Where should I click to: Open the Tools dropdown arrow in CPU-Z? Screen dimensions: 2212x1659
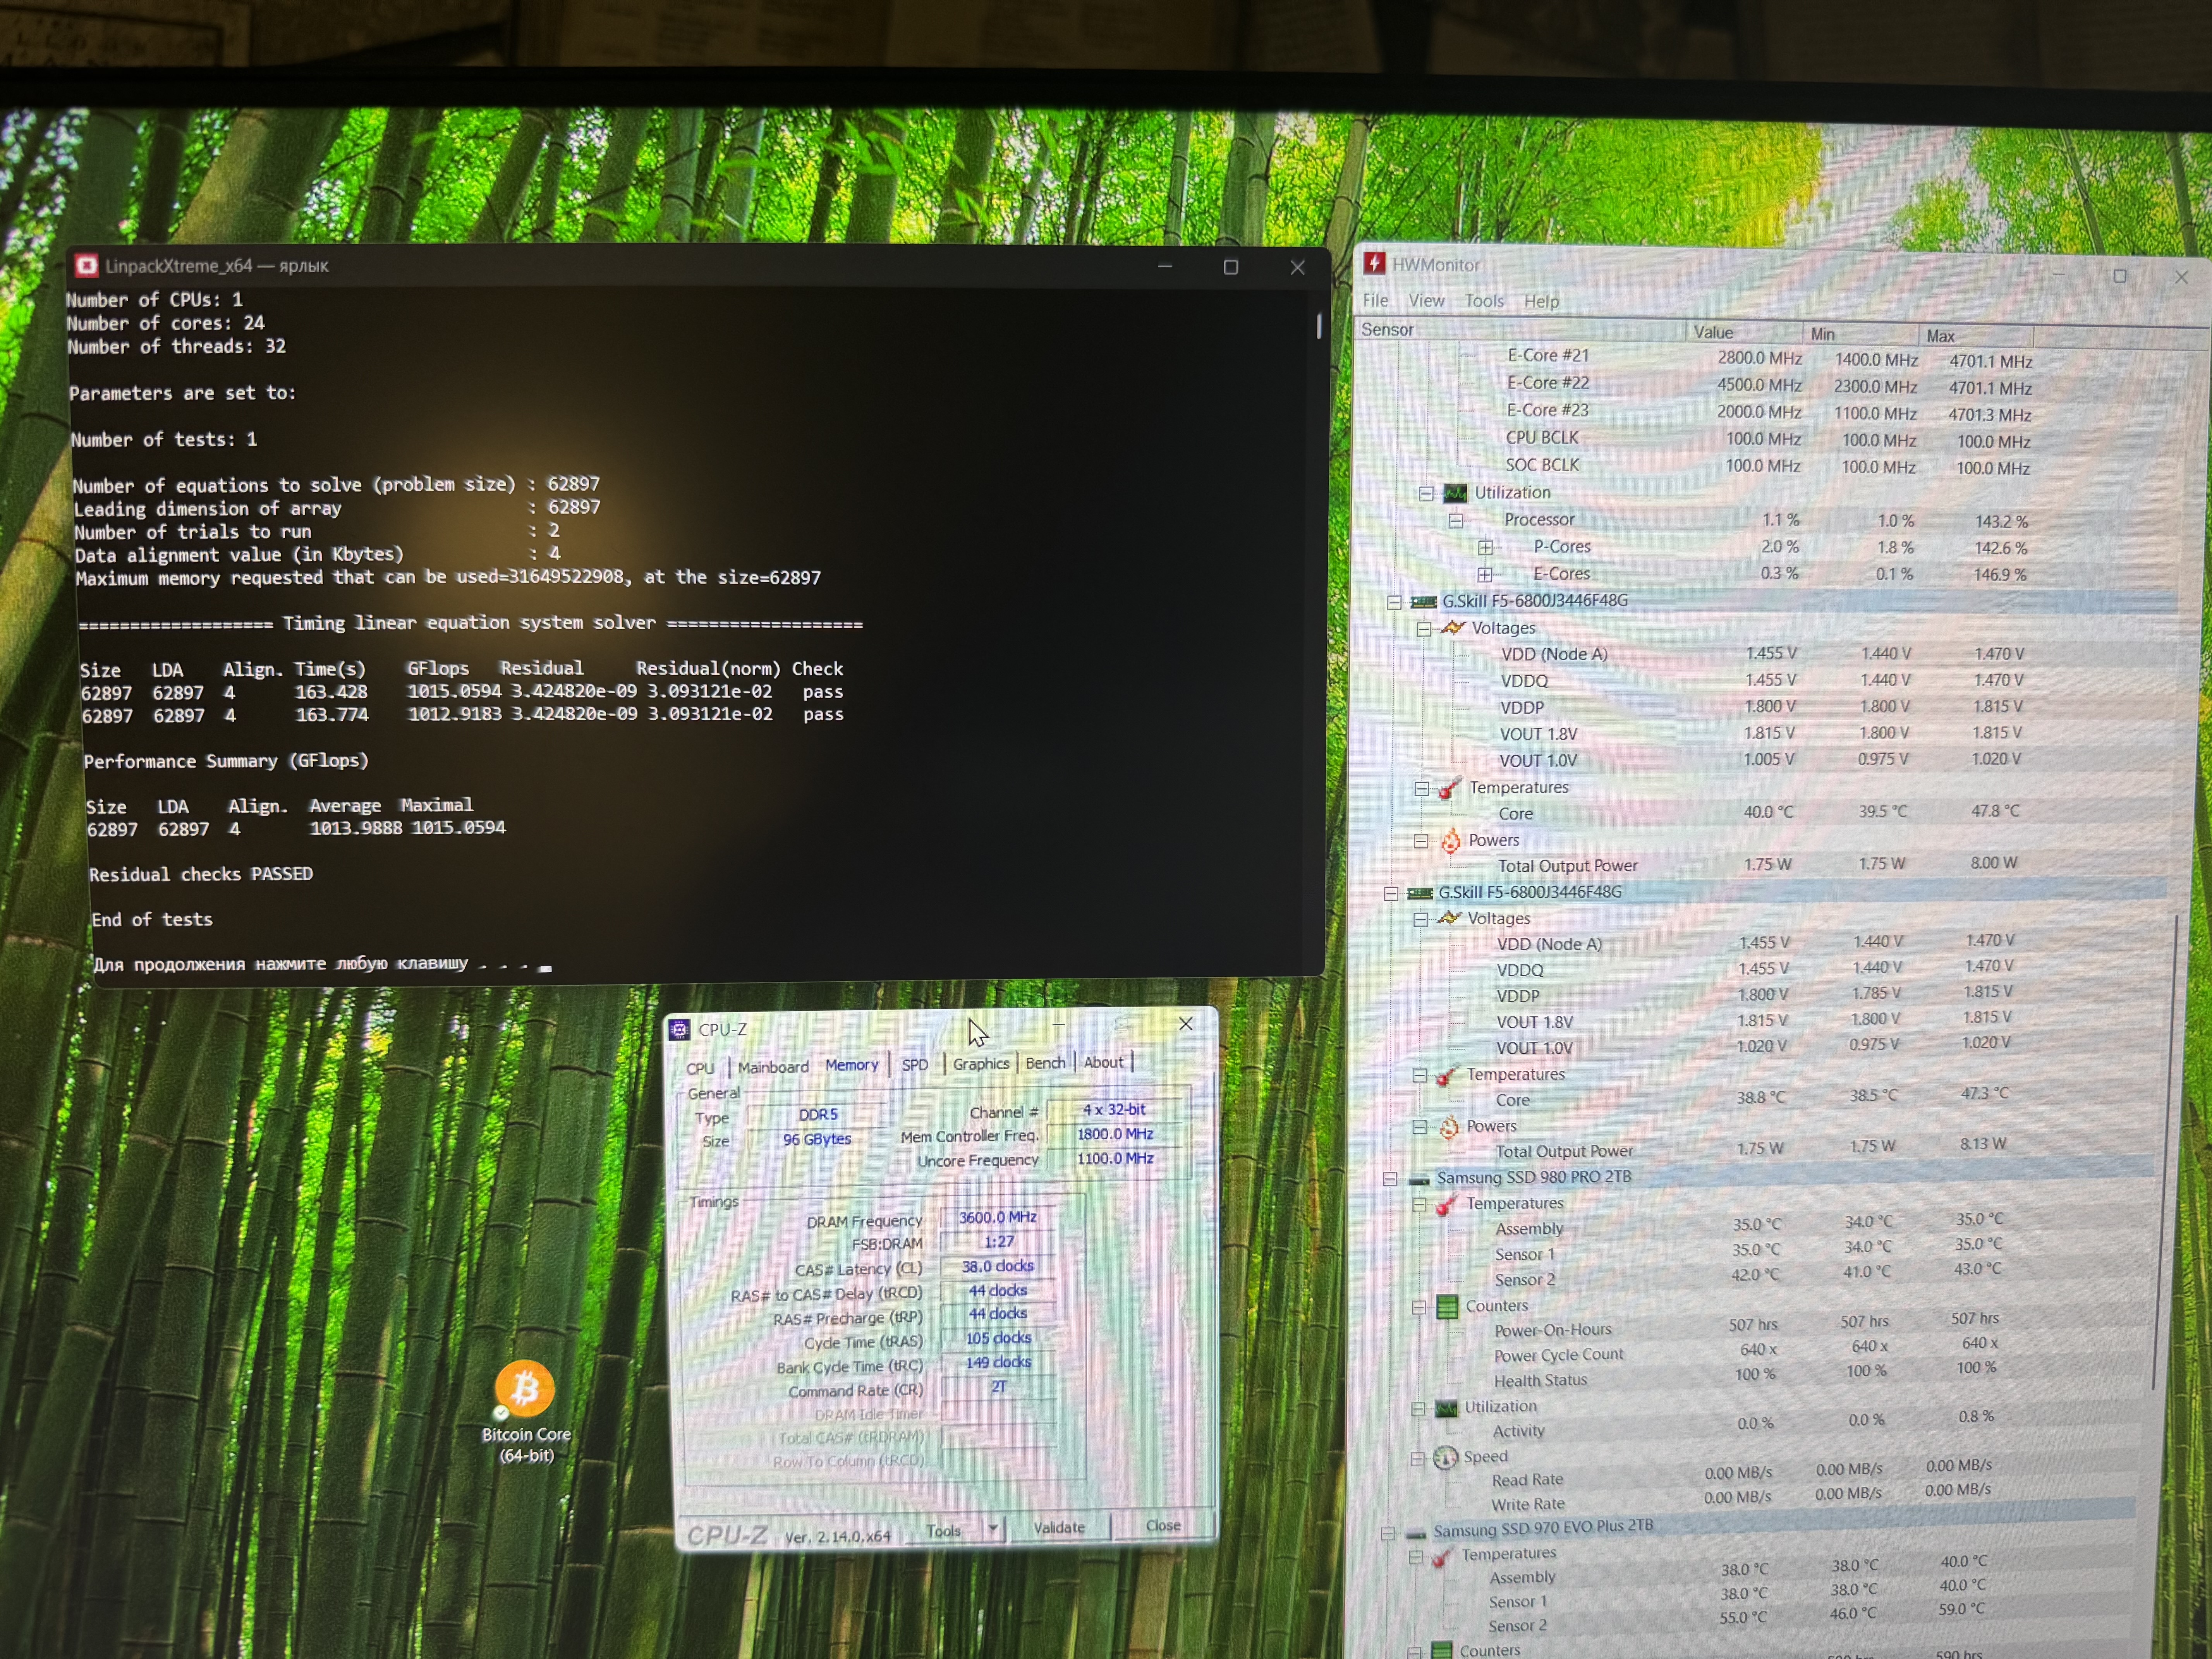[993, 1528]
